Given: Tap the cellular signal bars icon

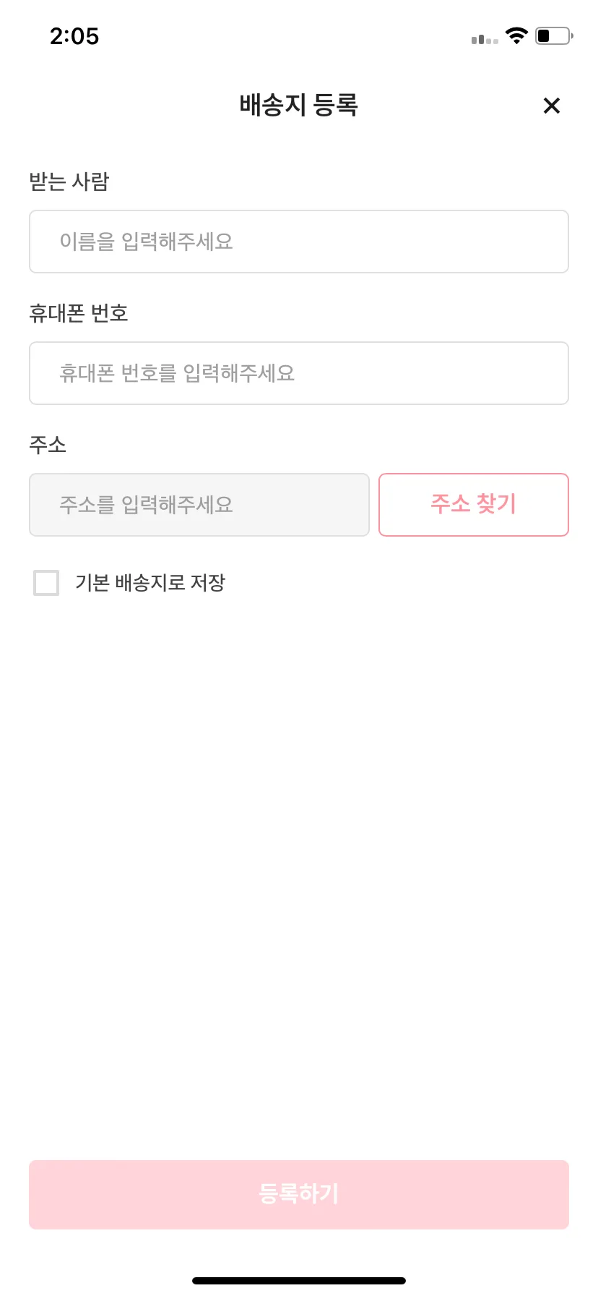Looking at the screenshot, I should point(485,39).
